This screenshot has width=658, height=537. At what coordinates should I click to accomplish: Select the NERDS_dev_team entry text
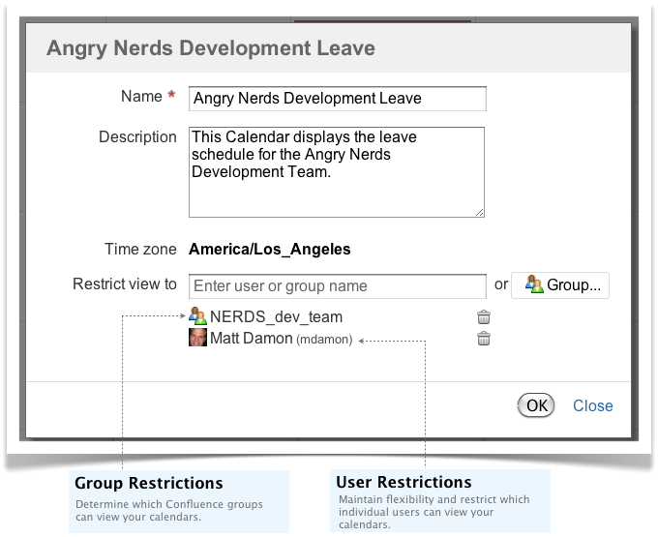point(276,316)
